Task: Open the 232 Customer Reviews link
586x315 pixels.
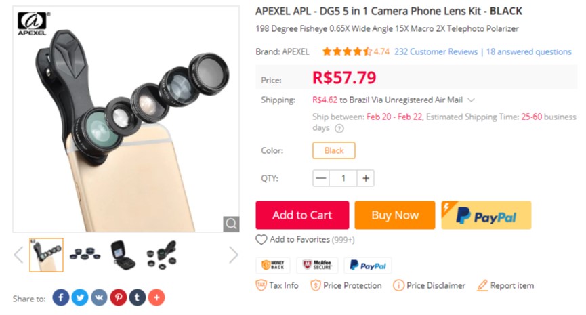Action: pyautogui.click(x=436, y=51)
